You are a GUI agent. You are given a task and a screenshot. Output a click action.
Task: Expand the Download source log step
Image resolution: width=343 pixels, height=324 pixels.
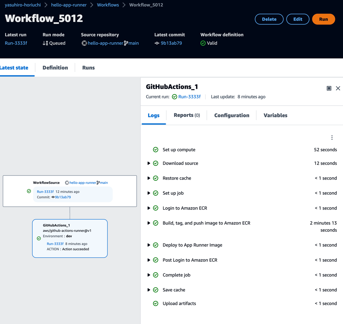click(x=149, y=163)
